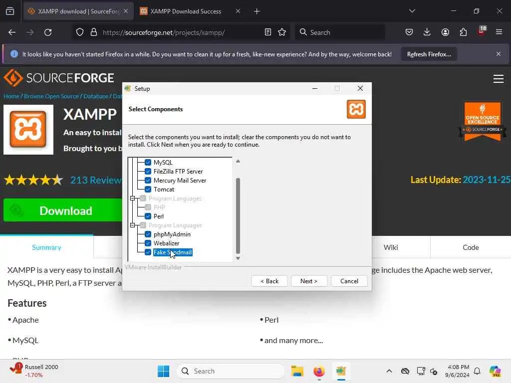Screen dimensions: 511x383
Task: Click the Russell 2000 stocks widget
Action: (x=33, y=371)
